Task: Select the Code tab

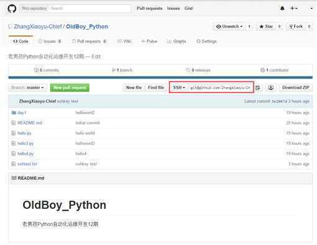Action: click(21, 41)
